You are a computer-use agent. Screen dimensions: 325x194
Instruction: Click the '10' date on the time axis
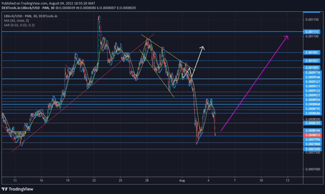(261, 180)
